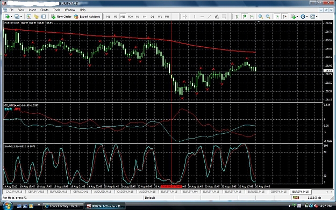The width and height of the screenshot is (336, 210).
Task: Show the Market Watch window
Action: (x=29, y=17)
